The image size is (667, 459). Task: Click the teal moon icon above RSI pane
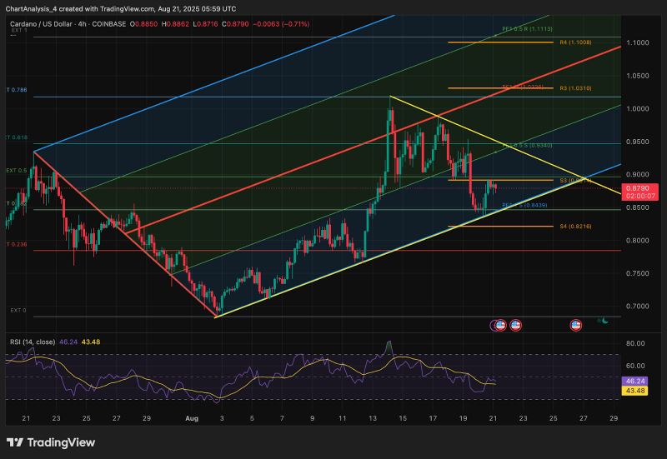tap(604, 319)
